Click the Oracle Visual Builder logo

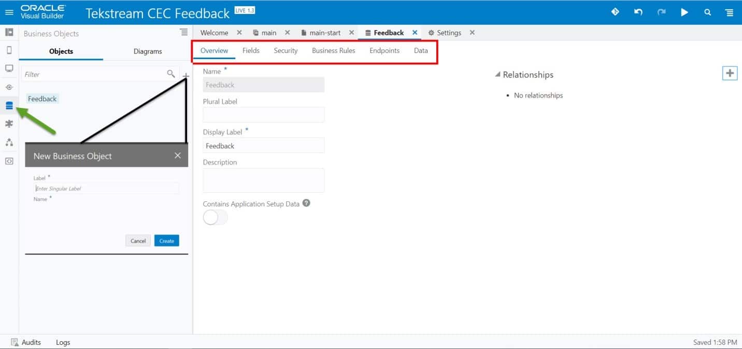[x=43, y=12]
